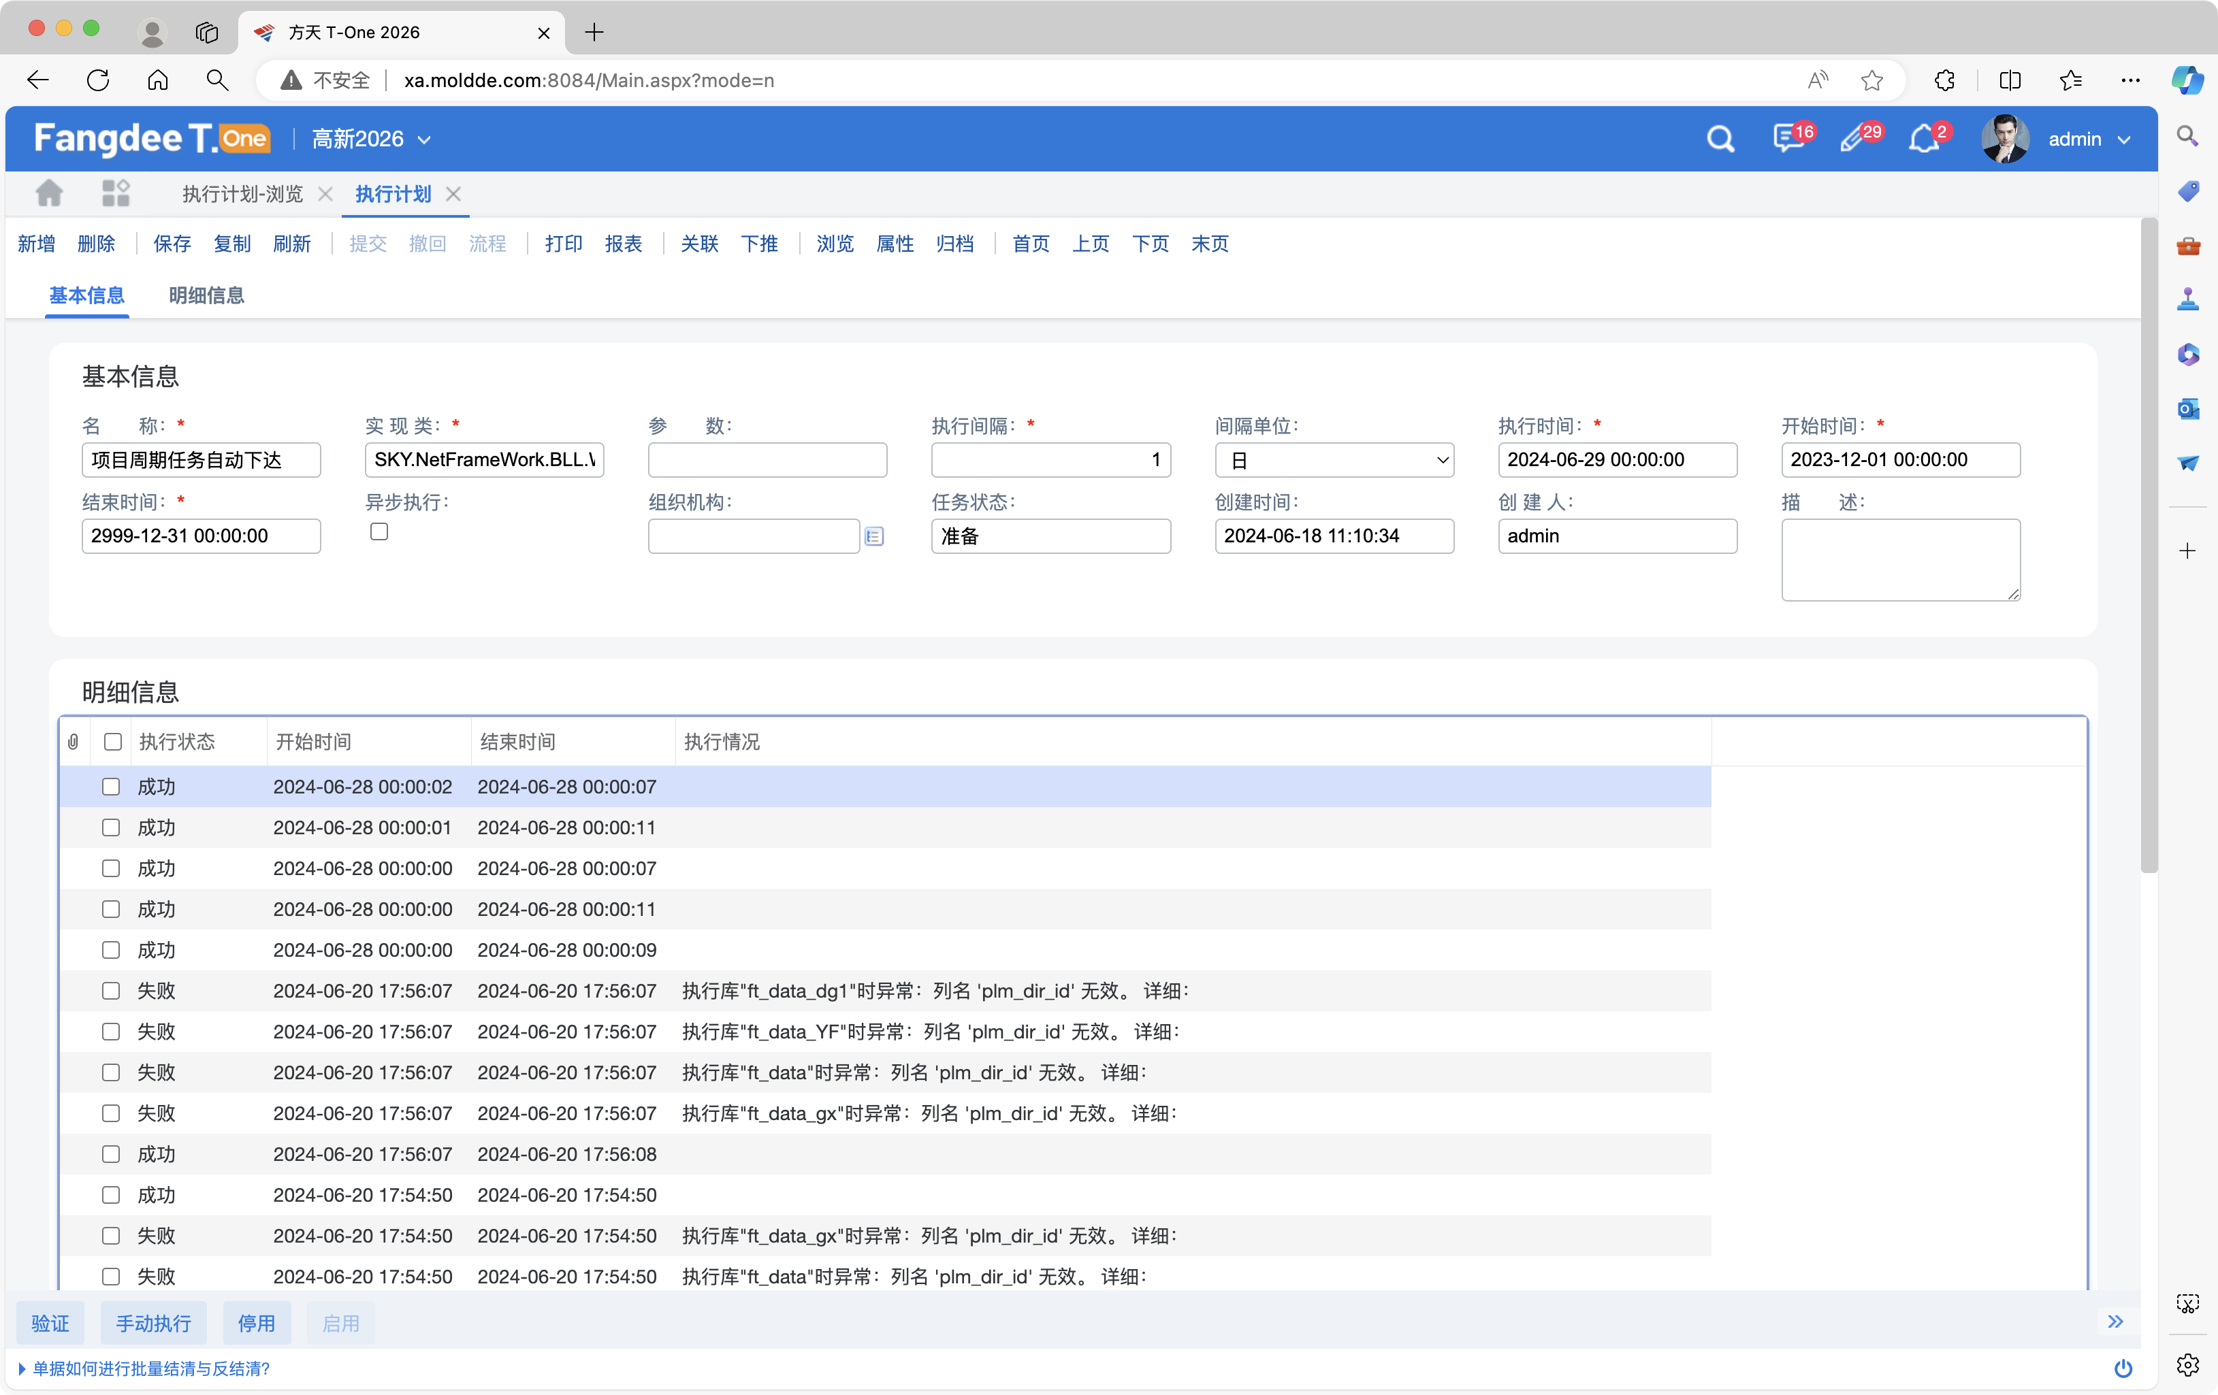Toggle the 异步执行 checkbox
Viewport: 2218px width, 1395px height.
point(379,531)
